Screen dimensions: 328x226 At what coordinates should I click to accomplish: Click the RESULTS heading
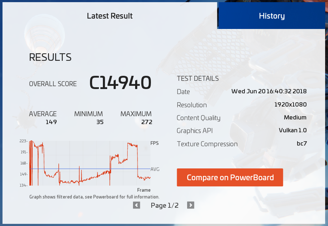pyautogui.click(x=50, y=57)
